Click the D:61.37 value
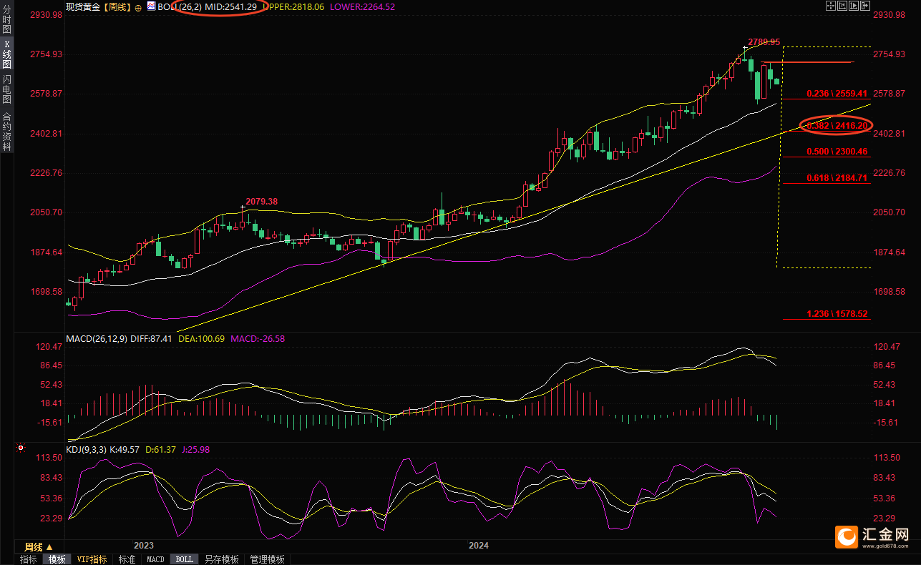The width and height of the screenshot is (921, 565). click(x=161, y=450)
